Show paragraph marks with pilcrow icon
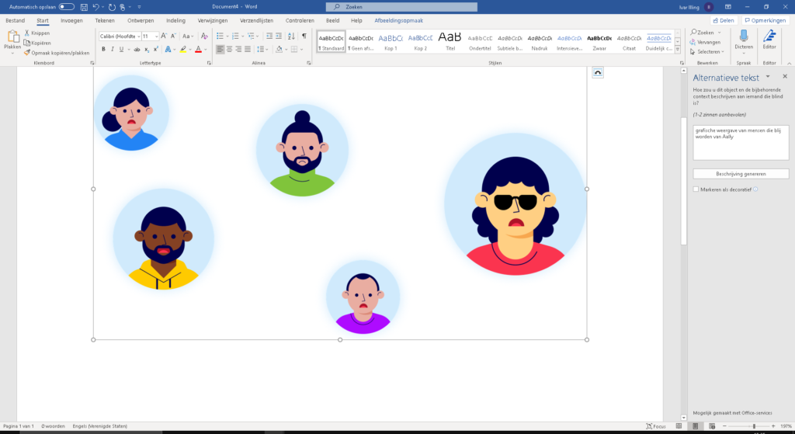The width and height of the screenshot is (795, 434). point(304,36)
